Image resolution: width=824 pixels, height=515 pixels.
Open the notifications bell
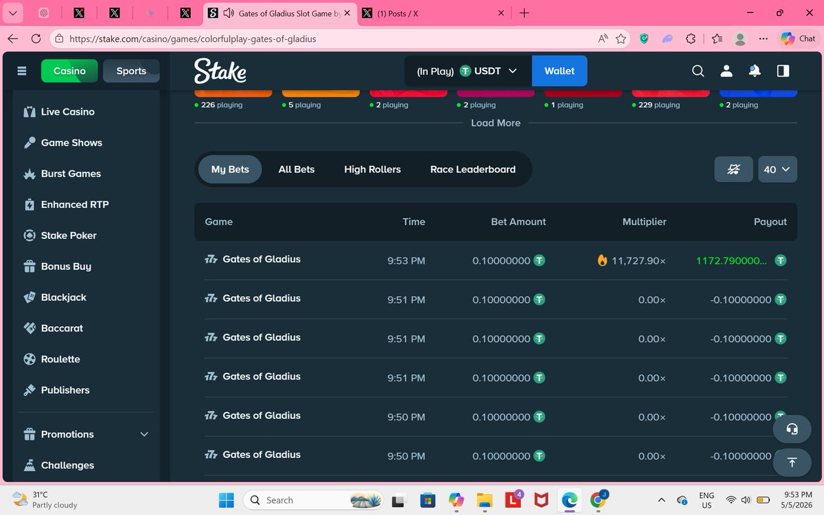(x=754, y=71)
